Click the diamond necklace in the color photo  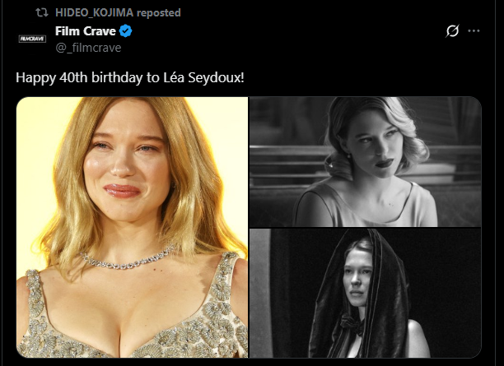pos(127,259)
